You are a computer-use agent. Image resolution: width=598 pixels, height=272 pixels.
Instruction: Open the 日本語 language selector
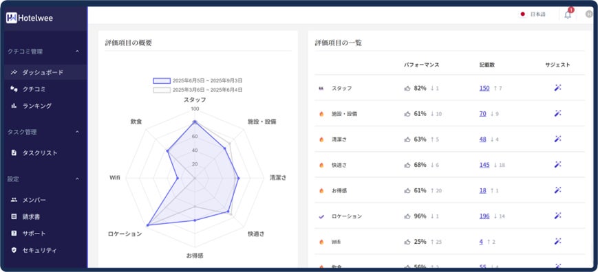point(533,14)
